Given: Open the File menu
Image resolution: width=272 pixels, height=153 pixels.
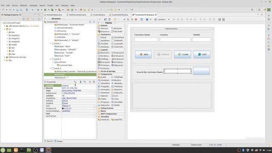Looking at the screenshot, I should pyautogui.click(x=3, y=6).
